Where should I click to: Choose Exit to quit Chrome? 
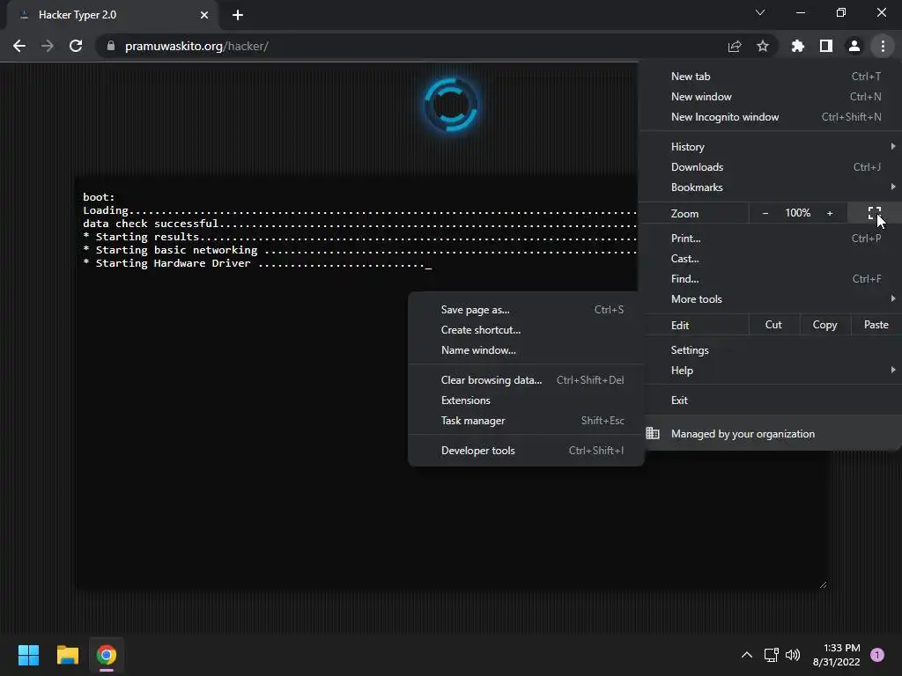770,400
